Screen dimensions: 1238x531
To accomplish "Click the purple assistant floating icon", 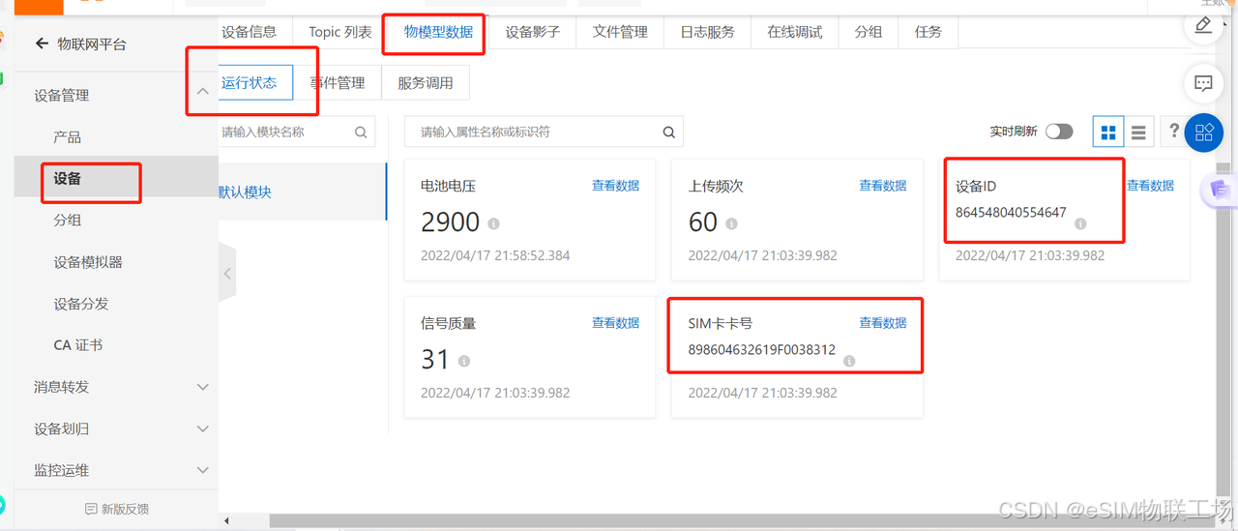I will click(1218, 191).
